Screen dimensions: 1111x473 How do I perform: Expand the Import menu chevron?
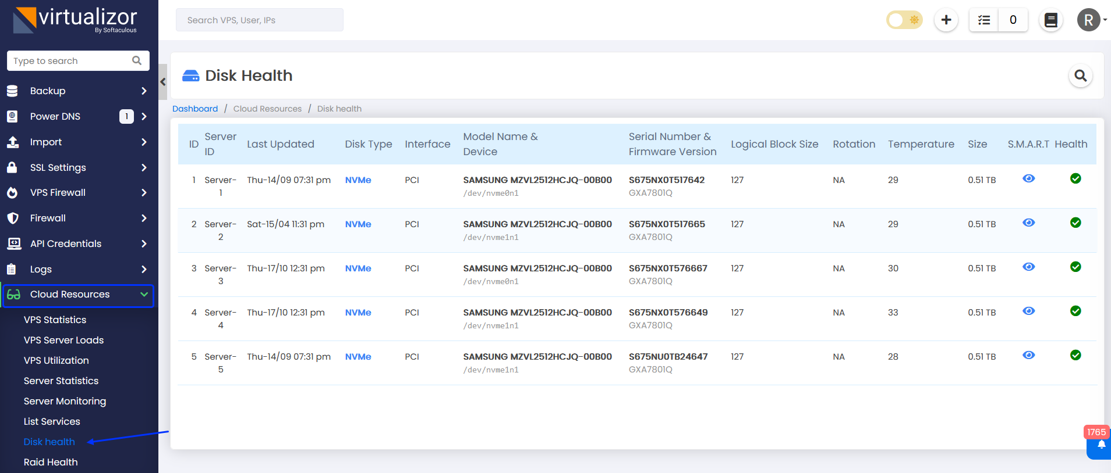coord(144,142)
